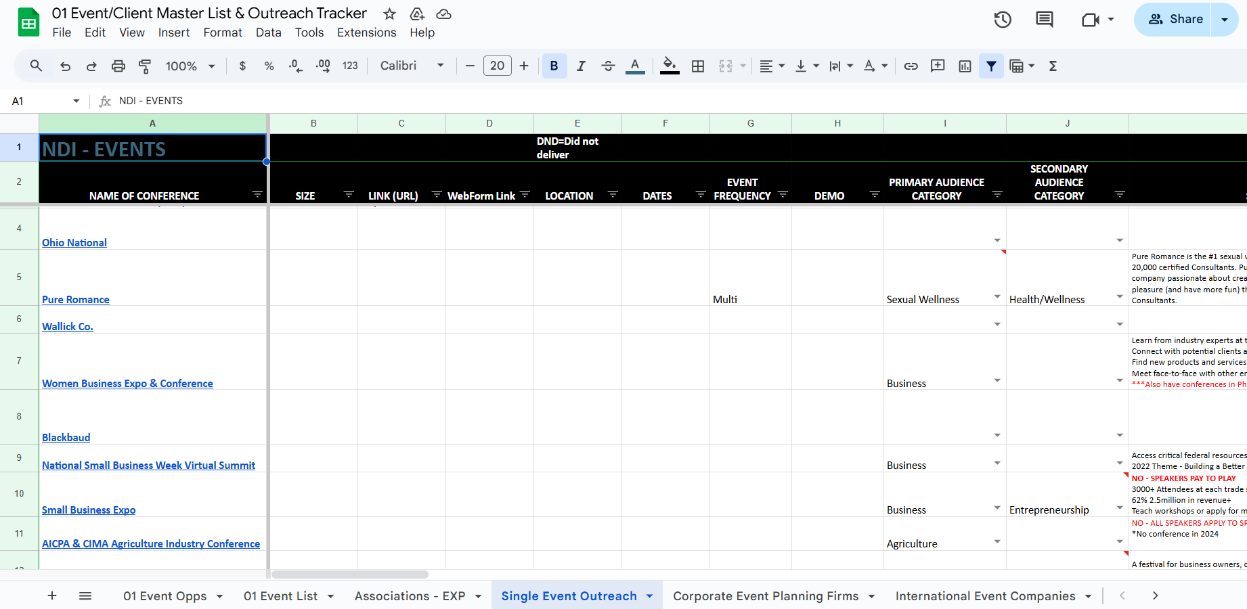Redo the last action

(x=91, y=66)
